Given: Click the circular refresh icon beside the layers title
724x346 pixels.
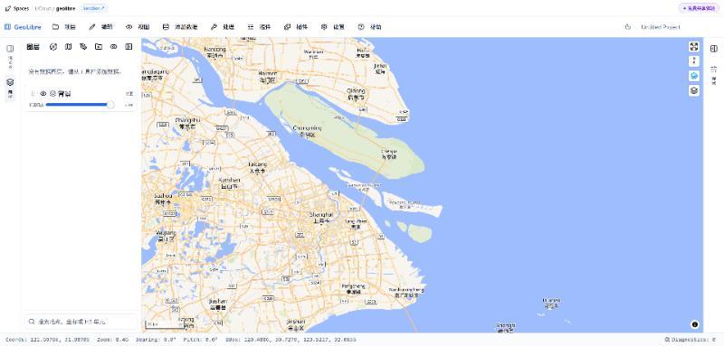Looking at the screenshot, I should 53,47.
